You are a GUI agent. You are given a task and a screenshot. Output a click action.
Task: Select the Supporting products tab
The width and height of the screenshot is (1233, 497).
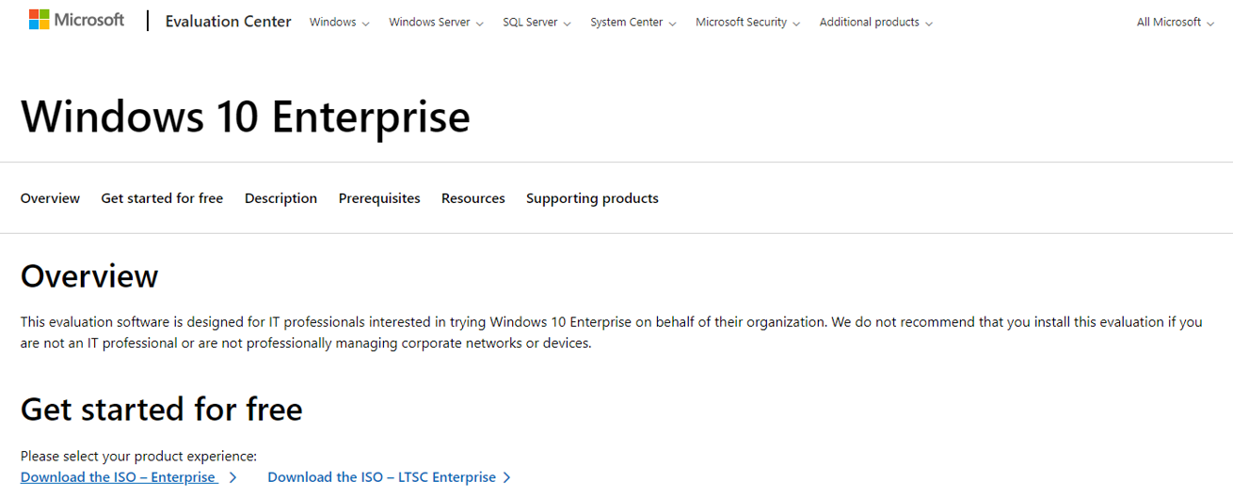[592, 198]
